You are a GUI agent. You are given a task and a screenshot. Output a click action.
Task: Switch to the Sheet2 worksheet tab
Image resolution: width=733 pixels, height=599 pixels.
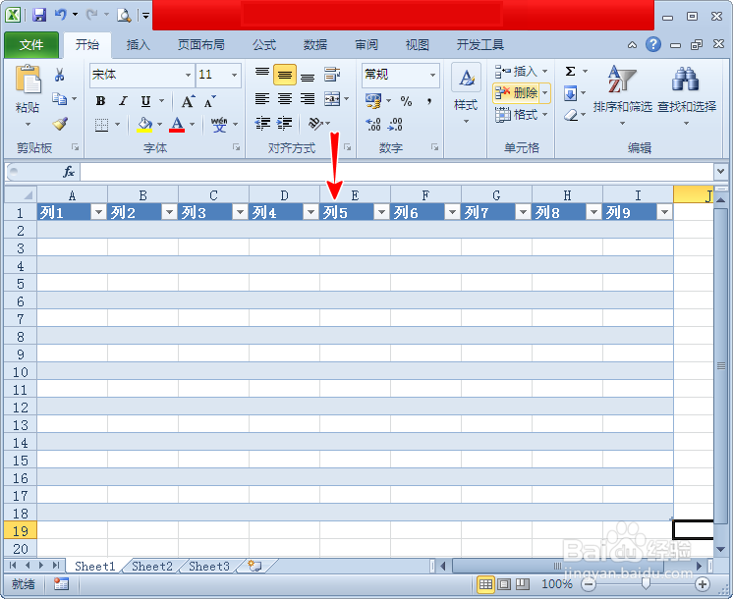click(x=152, y=567)
